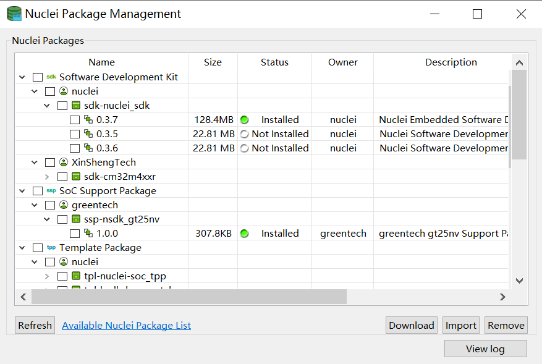Collapse the XinShengTech node

pyautogui.click(x=35, y=163)
